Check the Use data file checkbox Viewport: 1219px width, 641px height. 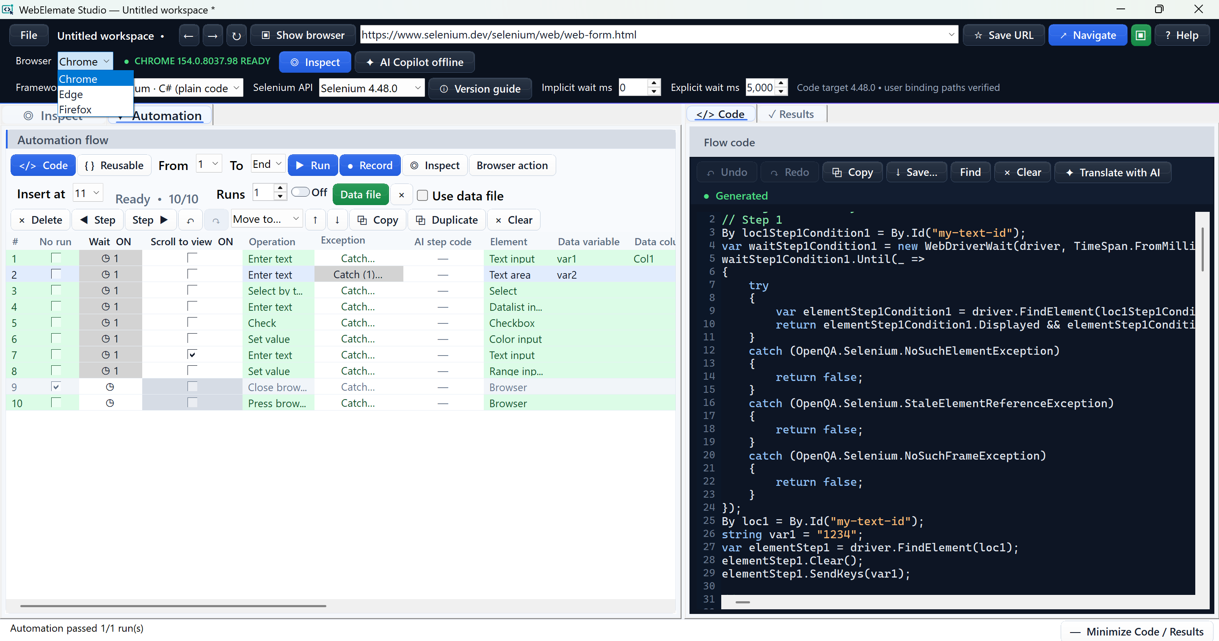click(422, 196)
